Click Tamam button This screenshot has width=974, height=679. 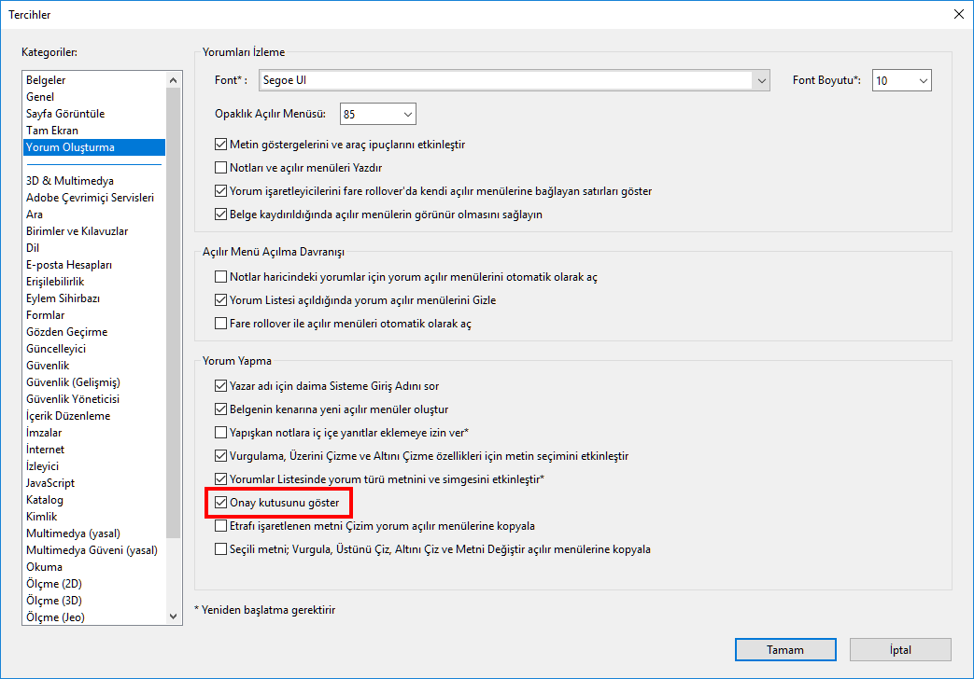click(x=785, y=650)
